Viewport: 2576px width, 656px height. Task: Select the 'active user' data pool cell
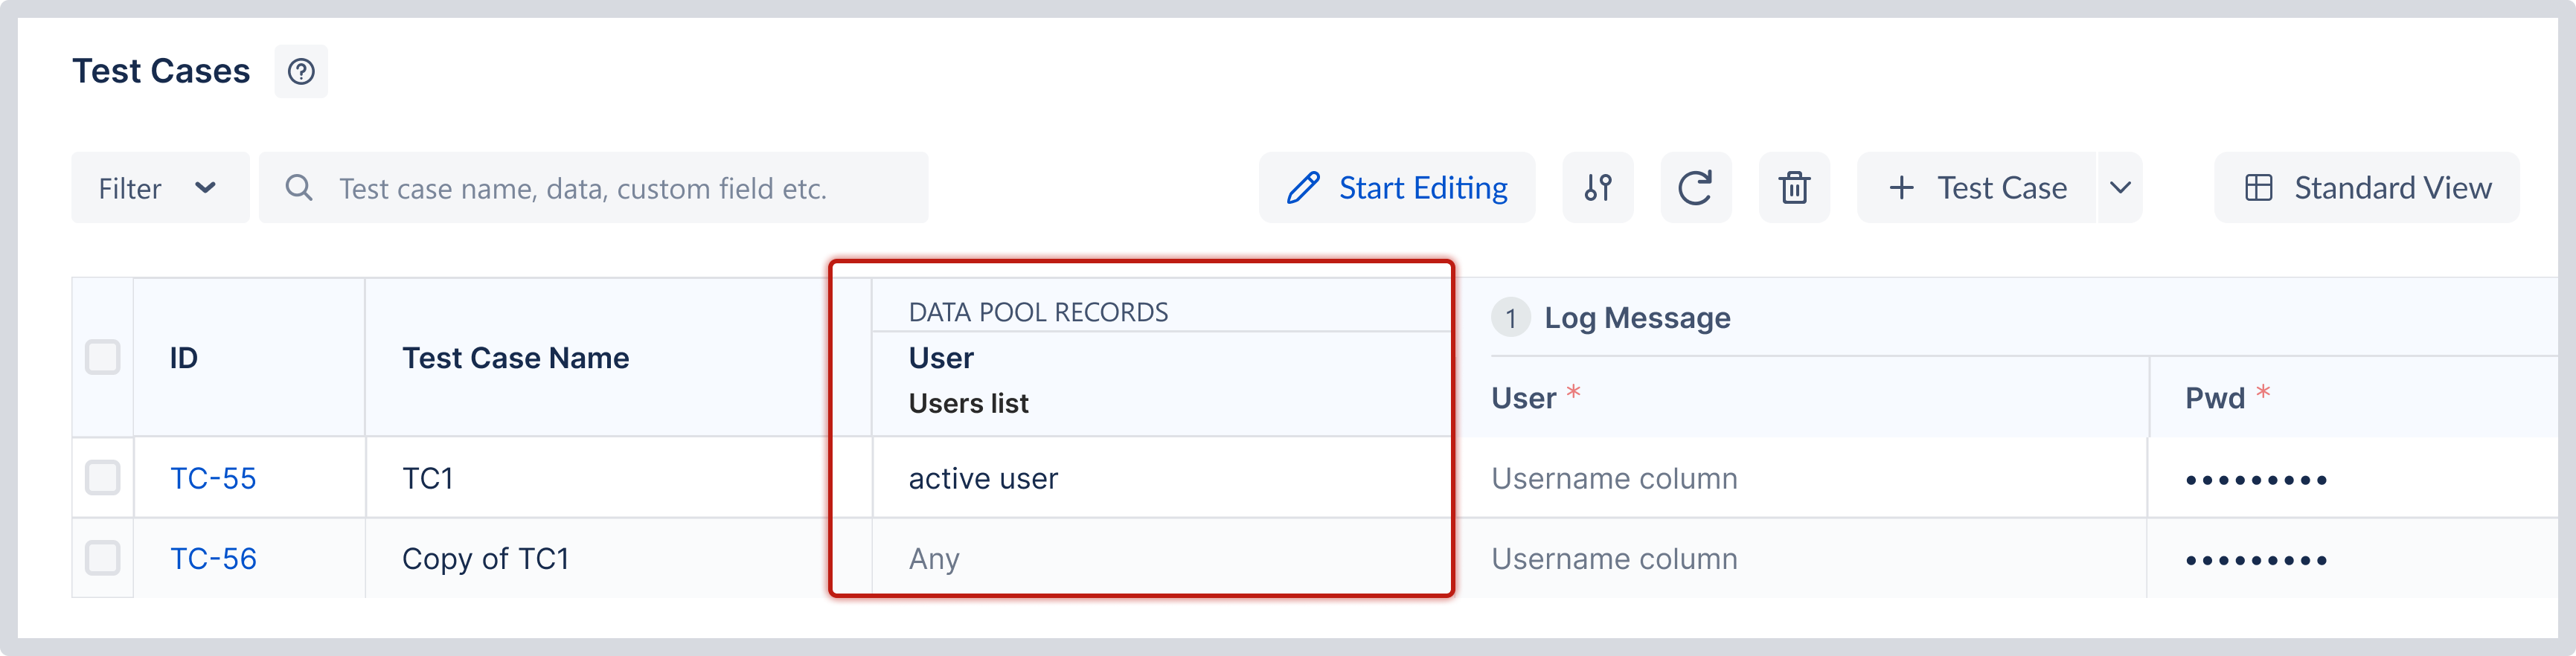(x=1162, y=478)
